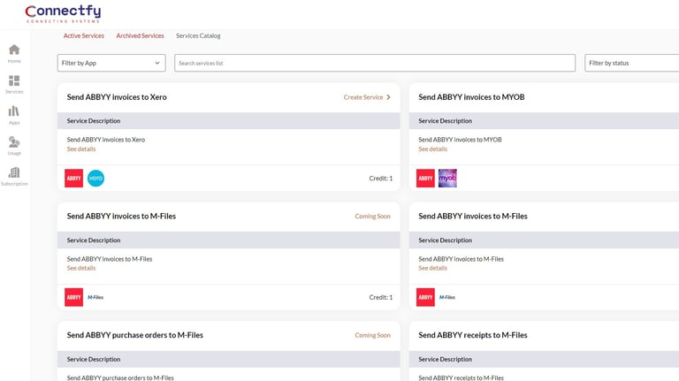Open See details for ABBYY invoices to Xero
The height and width of the screenshot is (381, 679).
(x=81, y=149)
